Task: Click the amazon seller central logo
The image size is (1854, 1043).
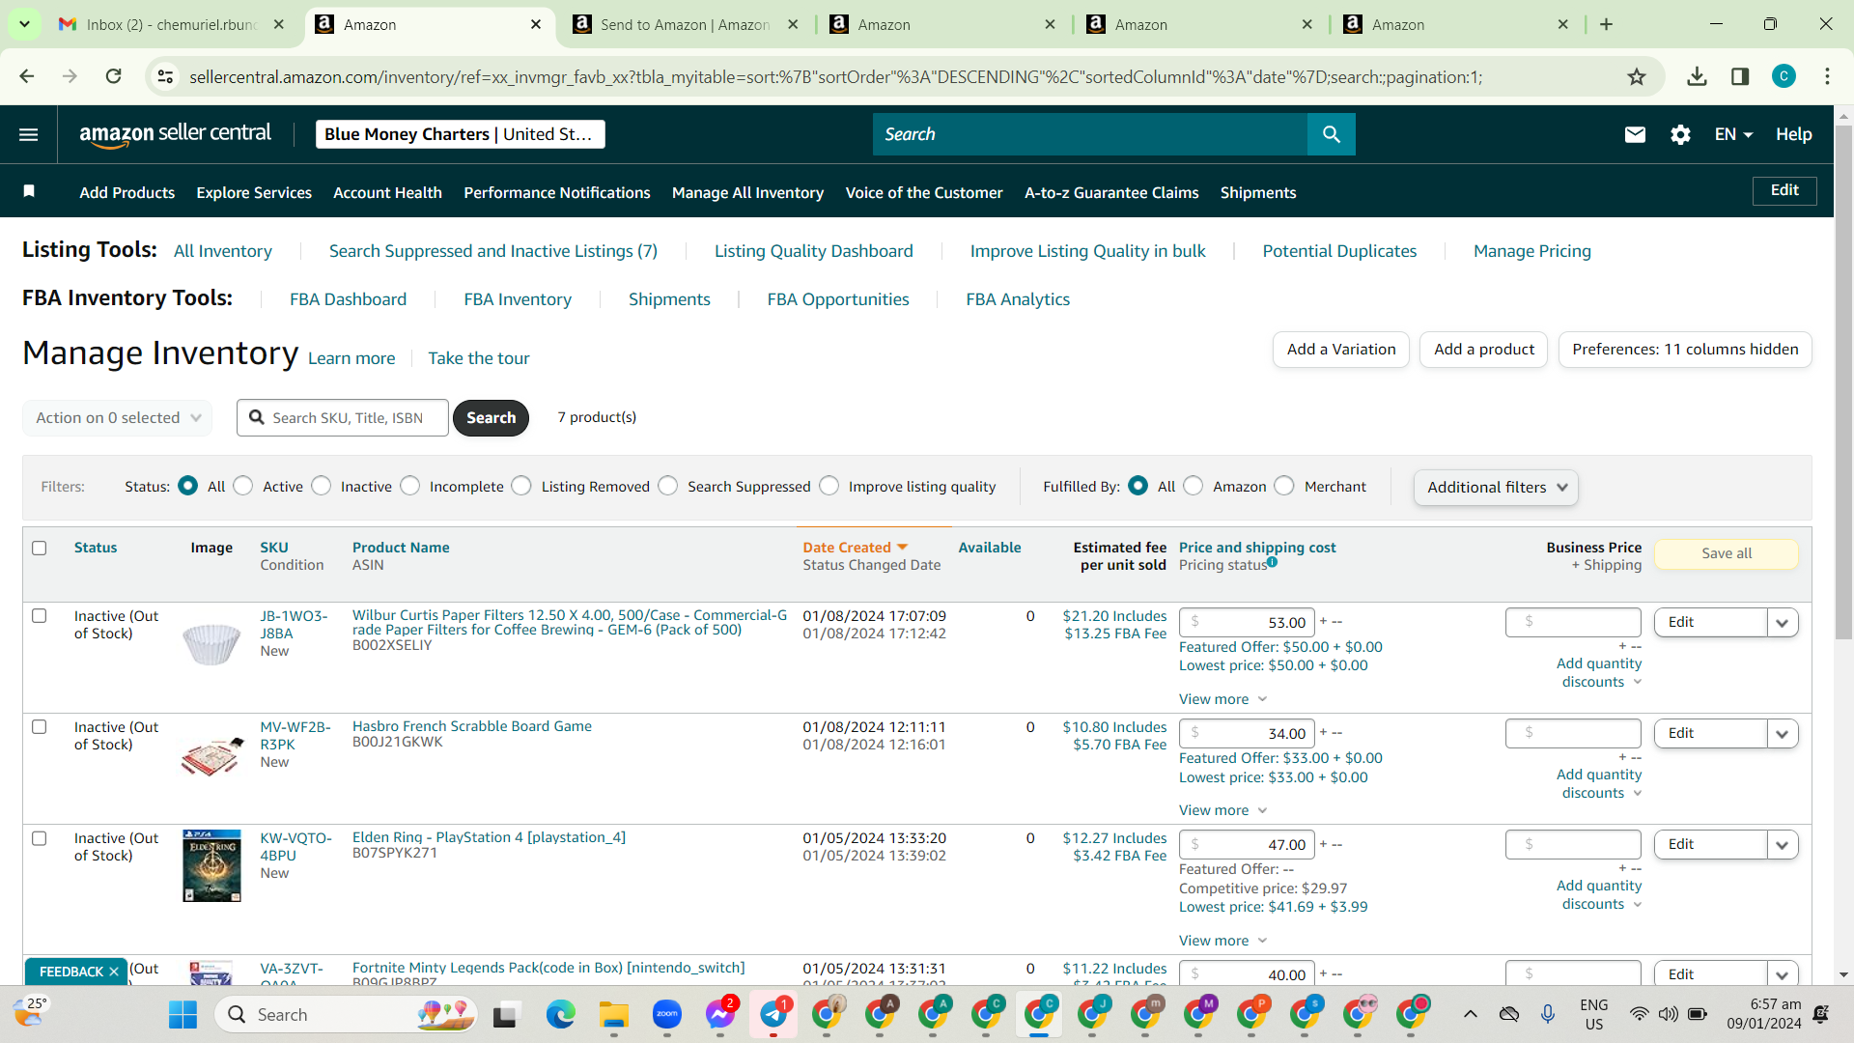Action: pyautogui.click(x=176, y=134)
